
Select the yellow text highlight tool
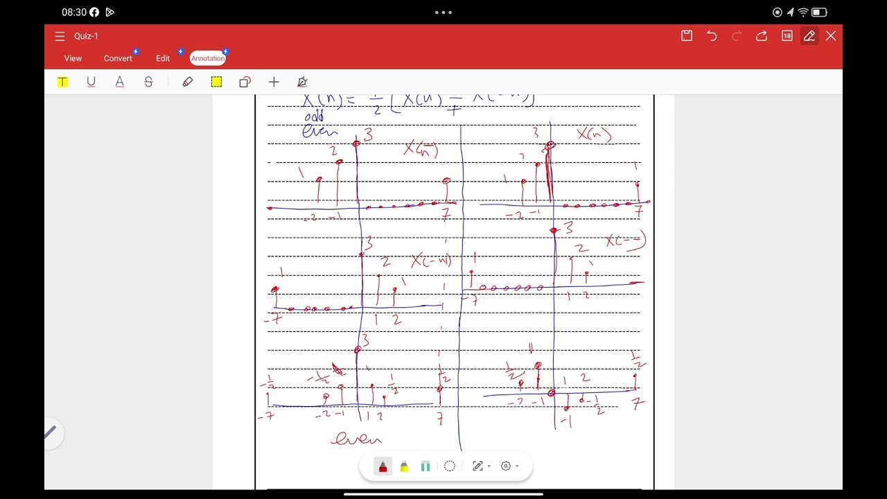tap(62, 82)
